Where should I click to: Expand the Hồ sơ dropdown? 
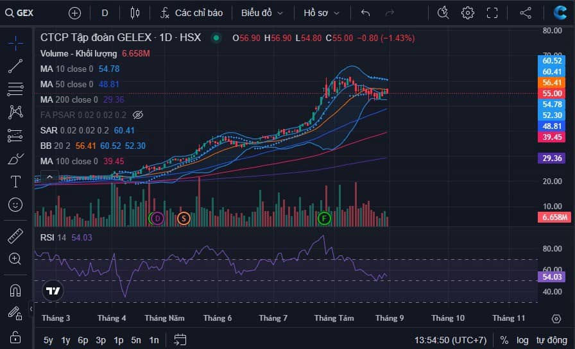(322, 13)
